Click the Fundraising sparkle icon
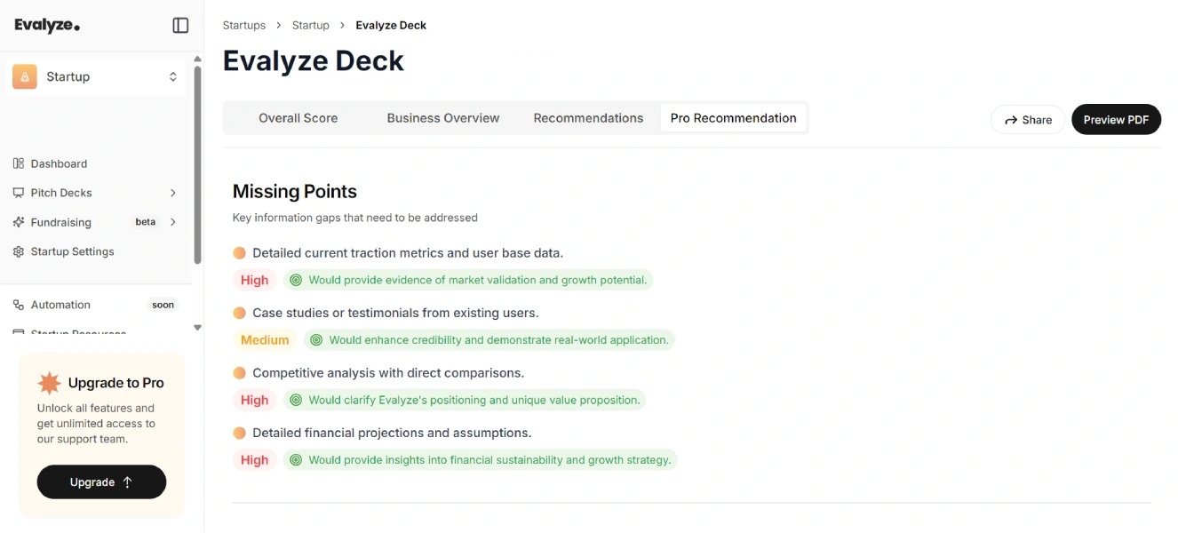Screen dimensions: 1178x533 [x=19, y=222]
